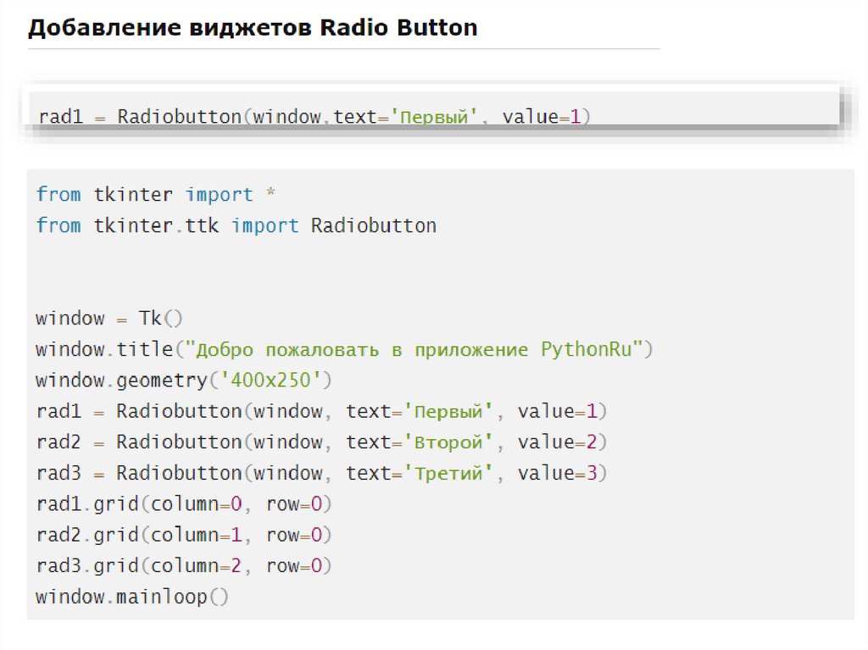Click the rad2.grid(column=1, row=0) line
Viewport: 868px width, 650px height.
(x=183, y=535)
